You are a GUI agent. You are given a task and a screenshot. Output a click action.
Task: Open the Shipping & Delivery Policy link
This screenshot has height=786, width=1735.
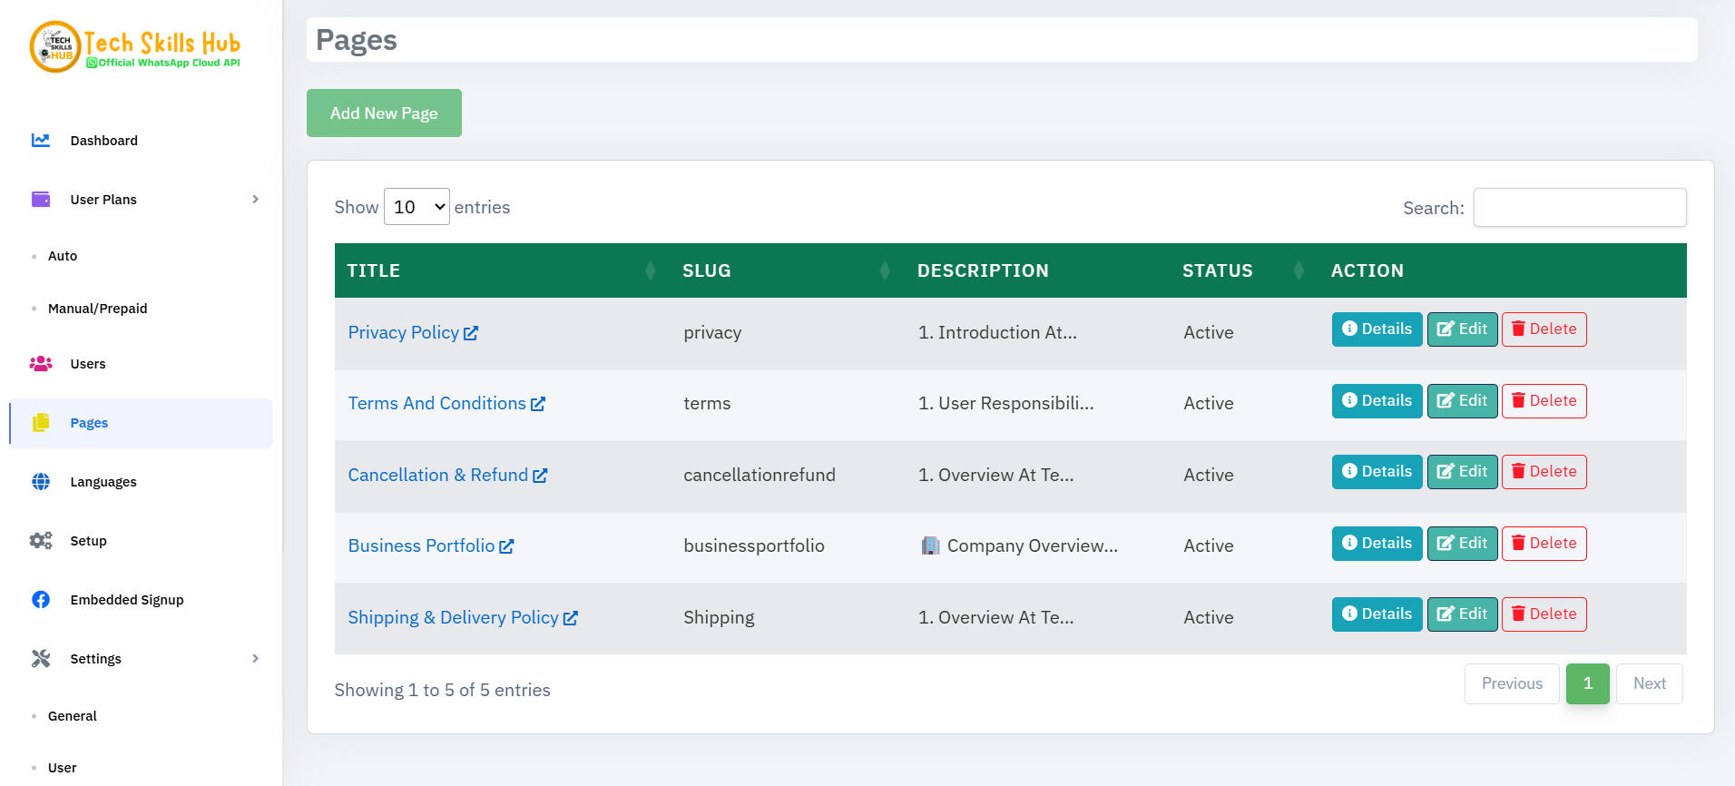[x=453, y=618]
